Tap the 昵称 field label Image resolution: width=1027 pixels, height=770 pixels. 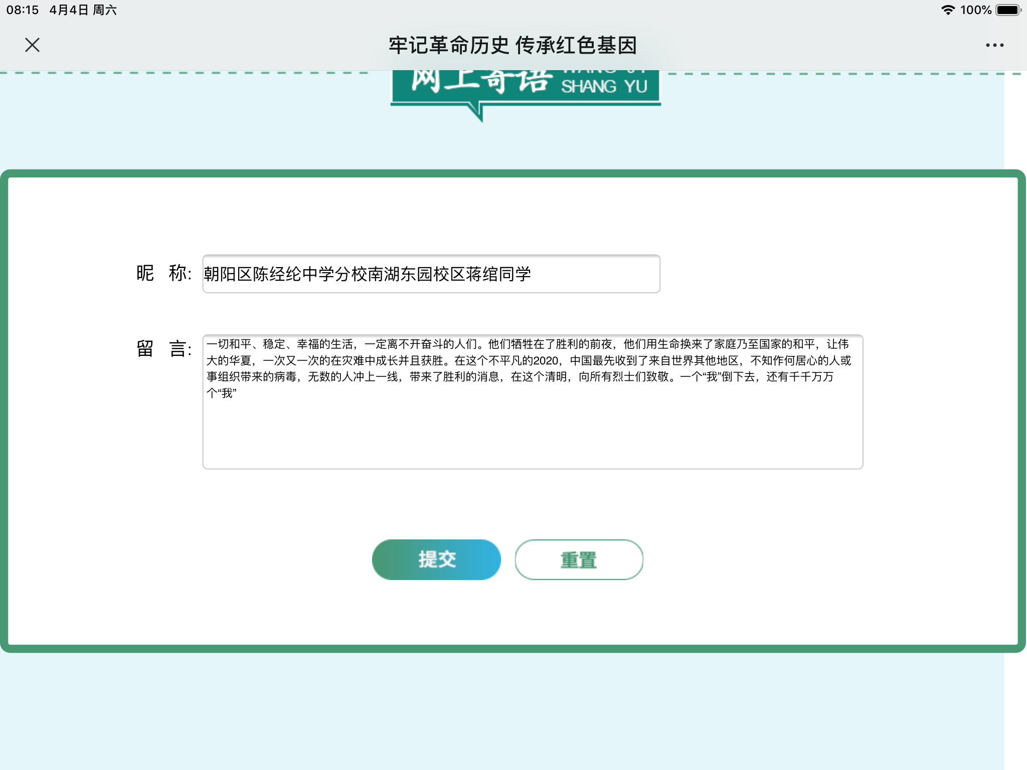[x=163, y=274]
